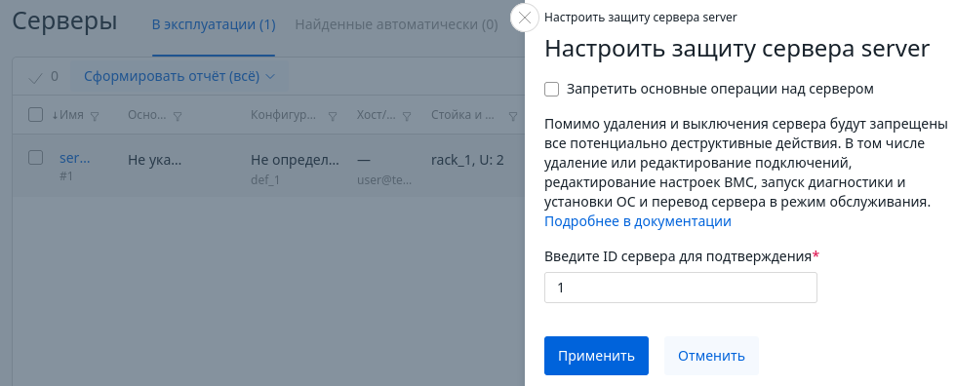Open the 'ser...' server name link
This screenshot has height=386, width=955.
[75, 158]
